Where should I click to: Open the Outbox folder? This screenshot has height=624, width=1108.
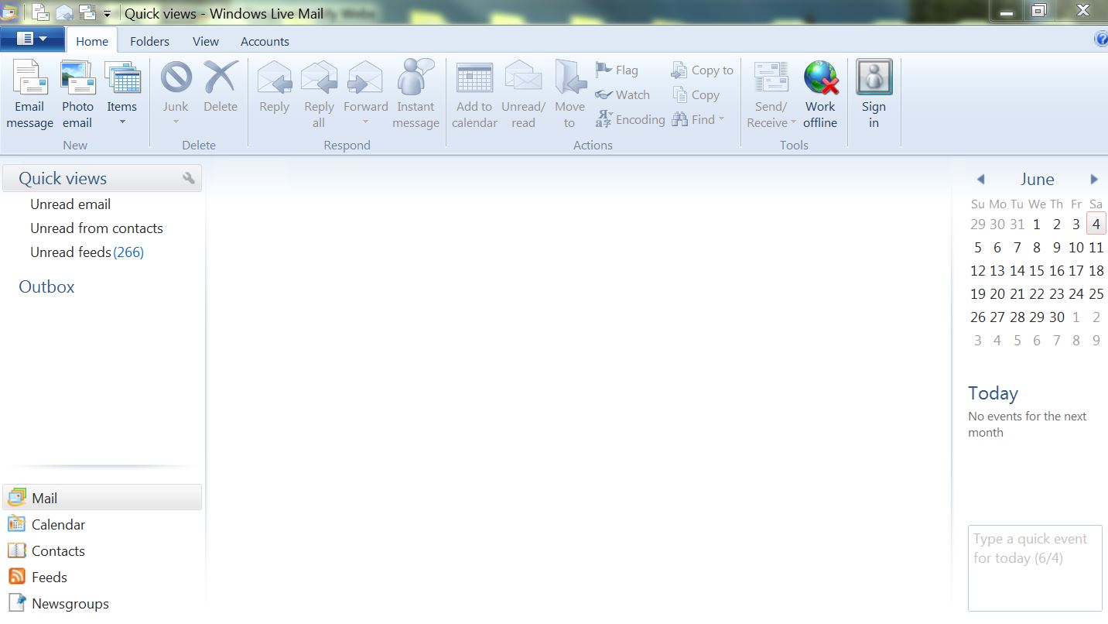click(x=46, y=286)
